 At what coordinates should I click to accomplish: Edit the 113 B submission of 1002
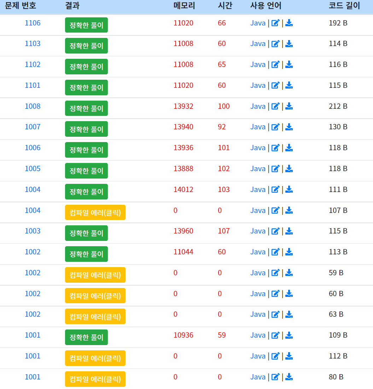click(x=275, y=252)
